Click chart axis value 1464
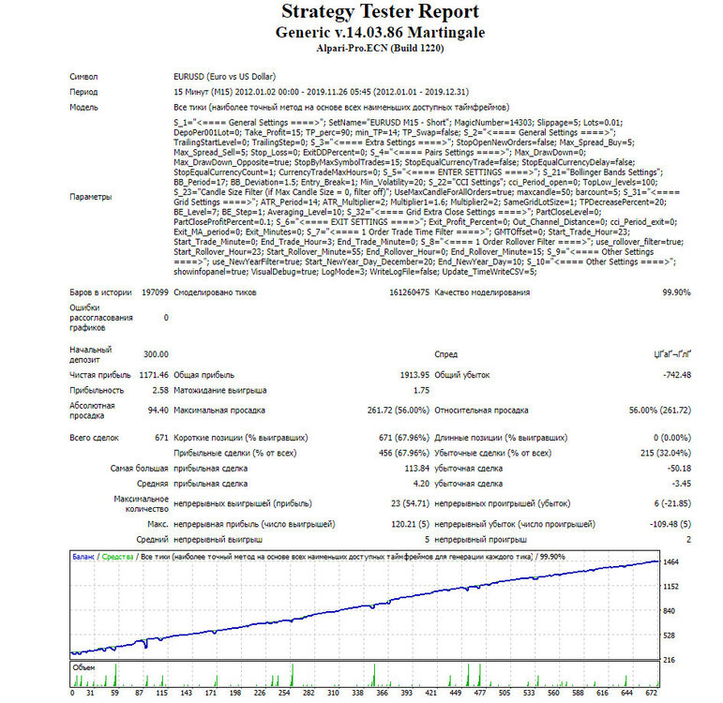Image resolution: width=723 pixels, height=703 pixels. [670, 562]
